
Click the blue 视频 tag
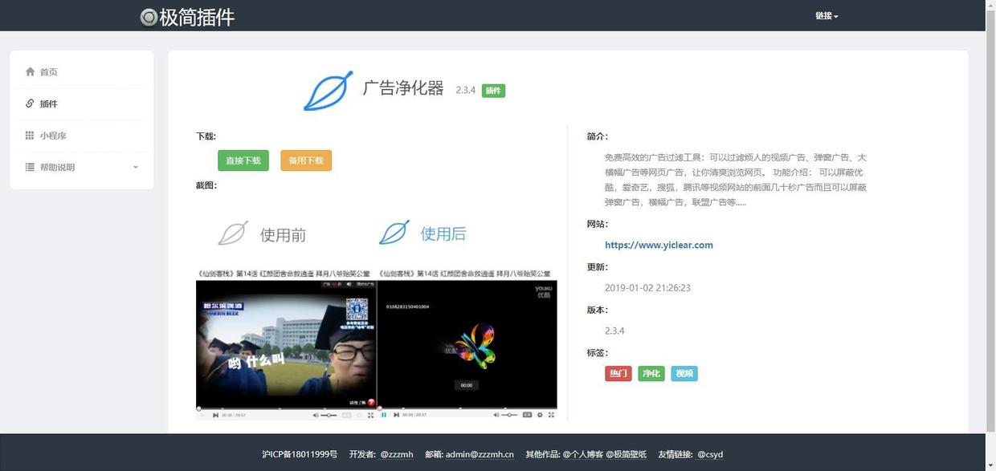point(684,373)
